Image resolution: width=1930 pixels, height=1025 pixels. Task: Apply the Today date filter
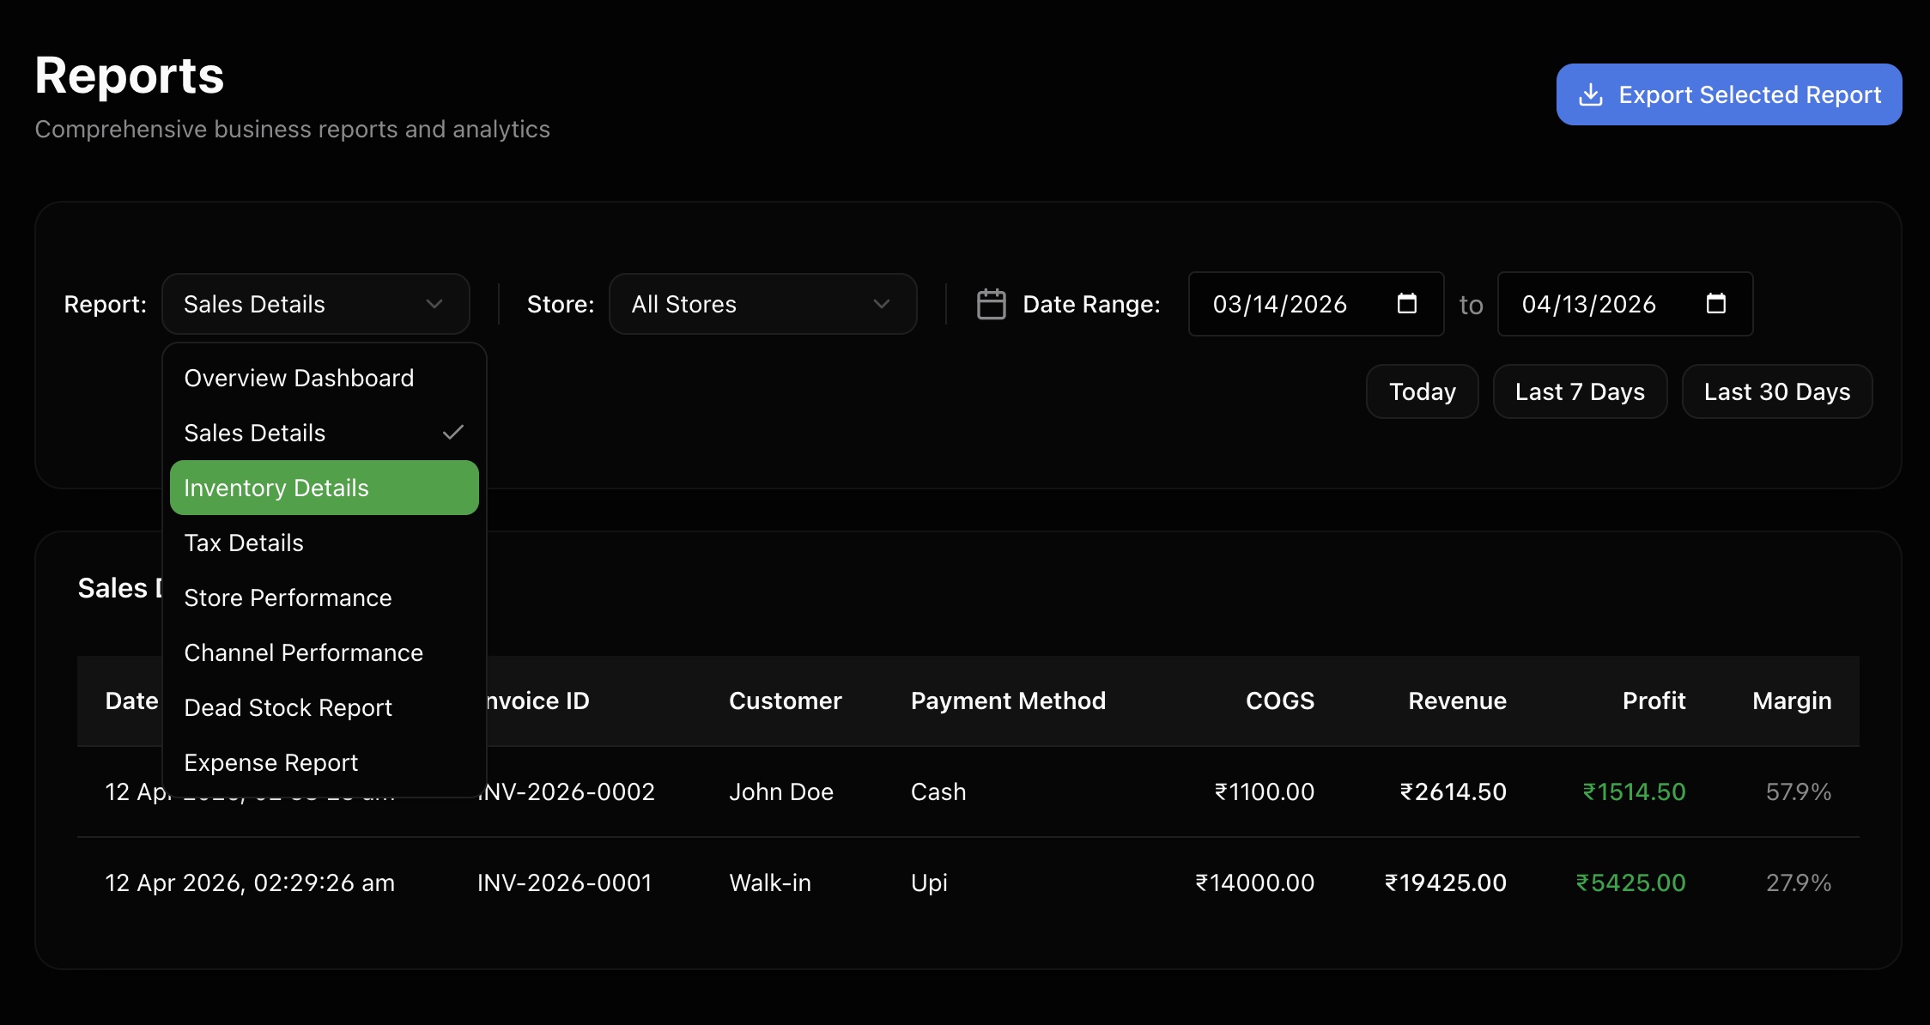(x=1422, y=391)
